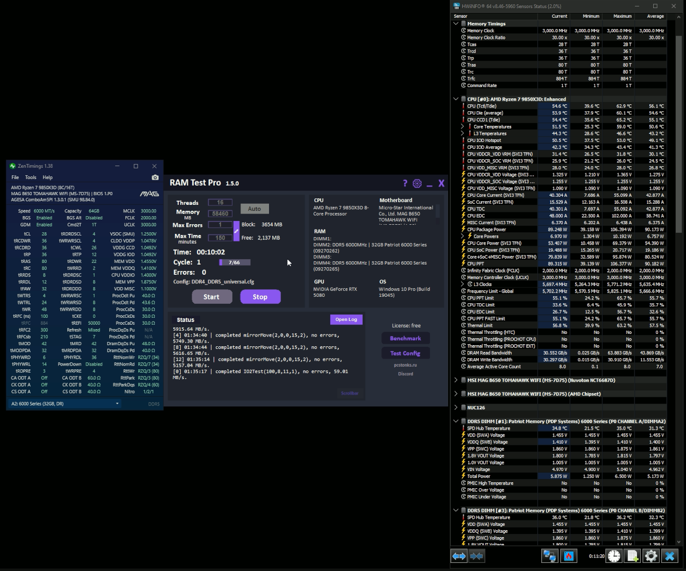Click the HWiNFO title bar app icon
Image resolution: width=686 pixels, height=571 pixels.
click(x=456, y=6)
